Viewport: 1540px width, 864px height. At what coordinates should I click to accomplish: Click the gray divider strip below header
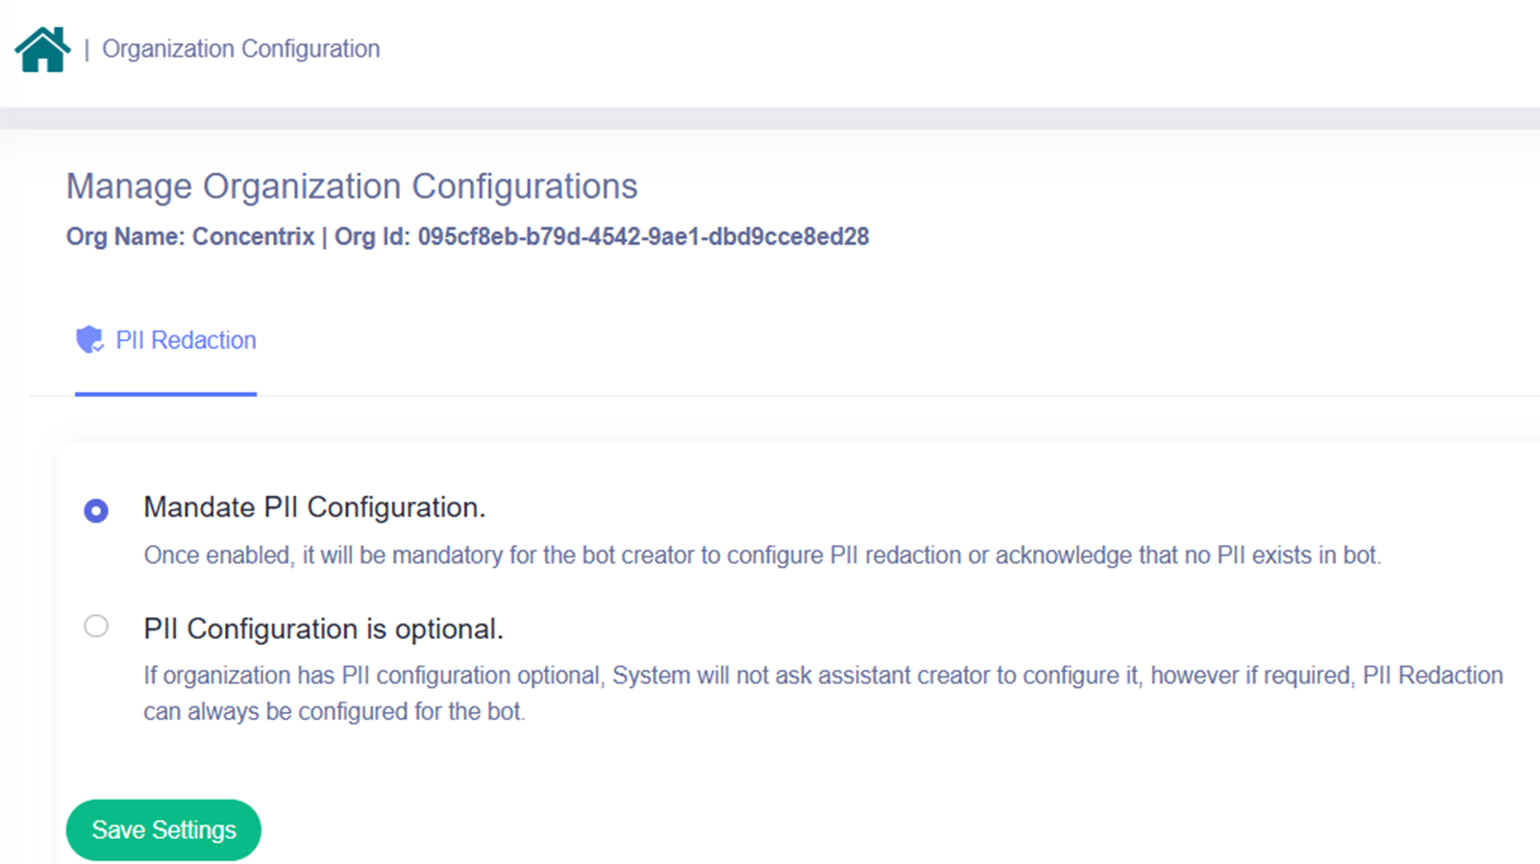(769, 118)
